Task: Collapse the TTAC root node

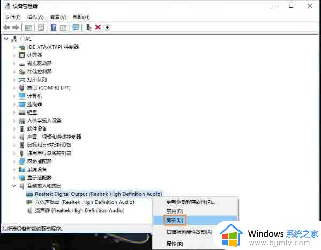Action: [6, 39]
